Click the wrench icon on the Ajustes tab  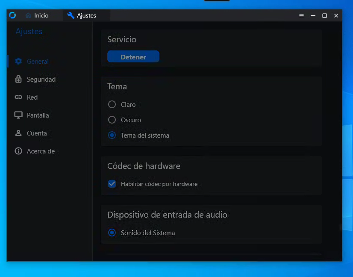point(71,15)
